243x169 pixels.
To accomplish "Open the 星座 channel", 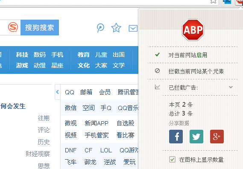I will coord(57,65).
